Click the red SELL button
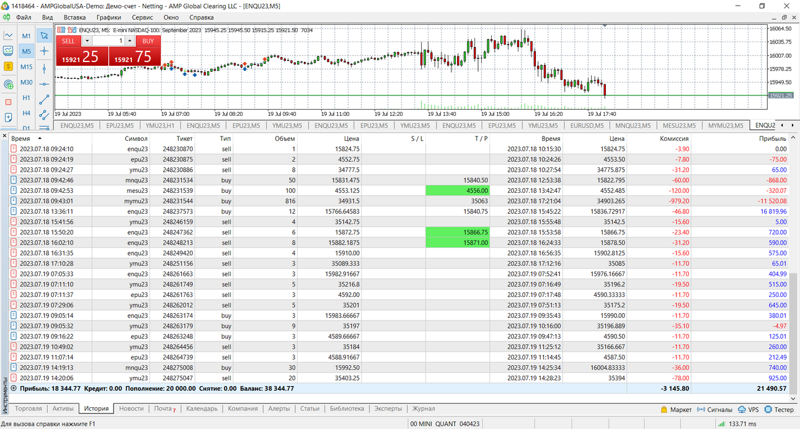800x429 pixels. 68,41
